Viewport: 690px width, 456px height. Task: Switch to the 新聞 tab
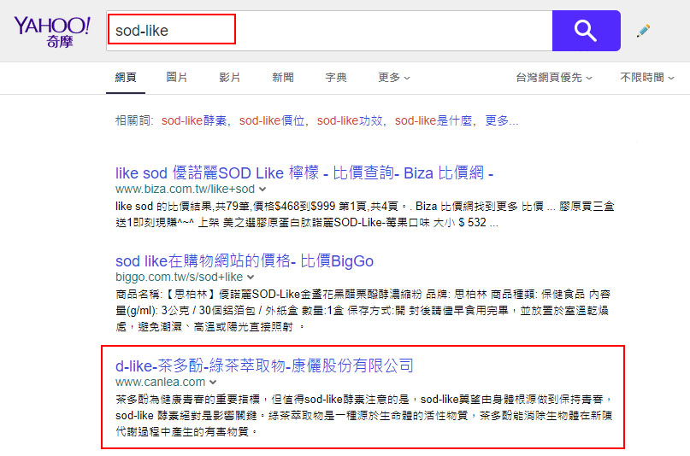(x=282, y=78)
